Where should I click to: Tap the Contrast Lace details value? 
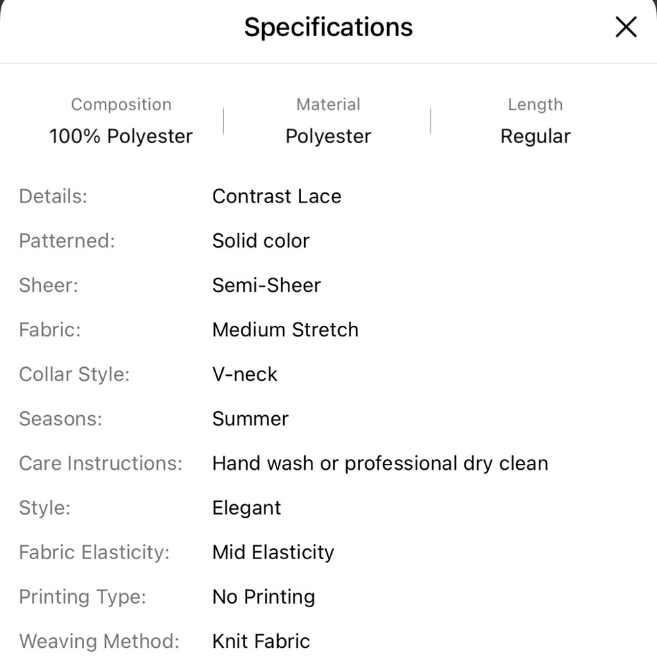point(277,196)
